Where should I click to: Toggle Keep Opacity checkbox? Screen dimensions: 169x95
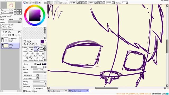(34, 88)
